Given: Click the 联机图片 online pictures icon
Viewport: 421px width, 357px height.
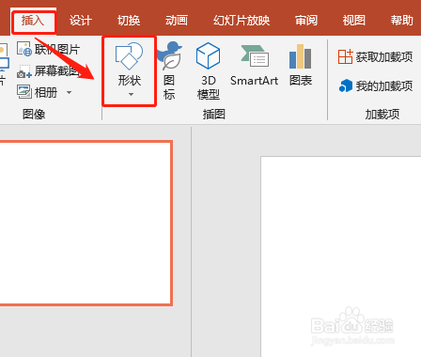Looking at the screenshot, I should click(23, 49).
